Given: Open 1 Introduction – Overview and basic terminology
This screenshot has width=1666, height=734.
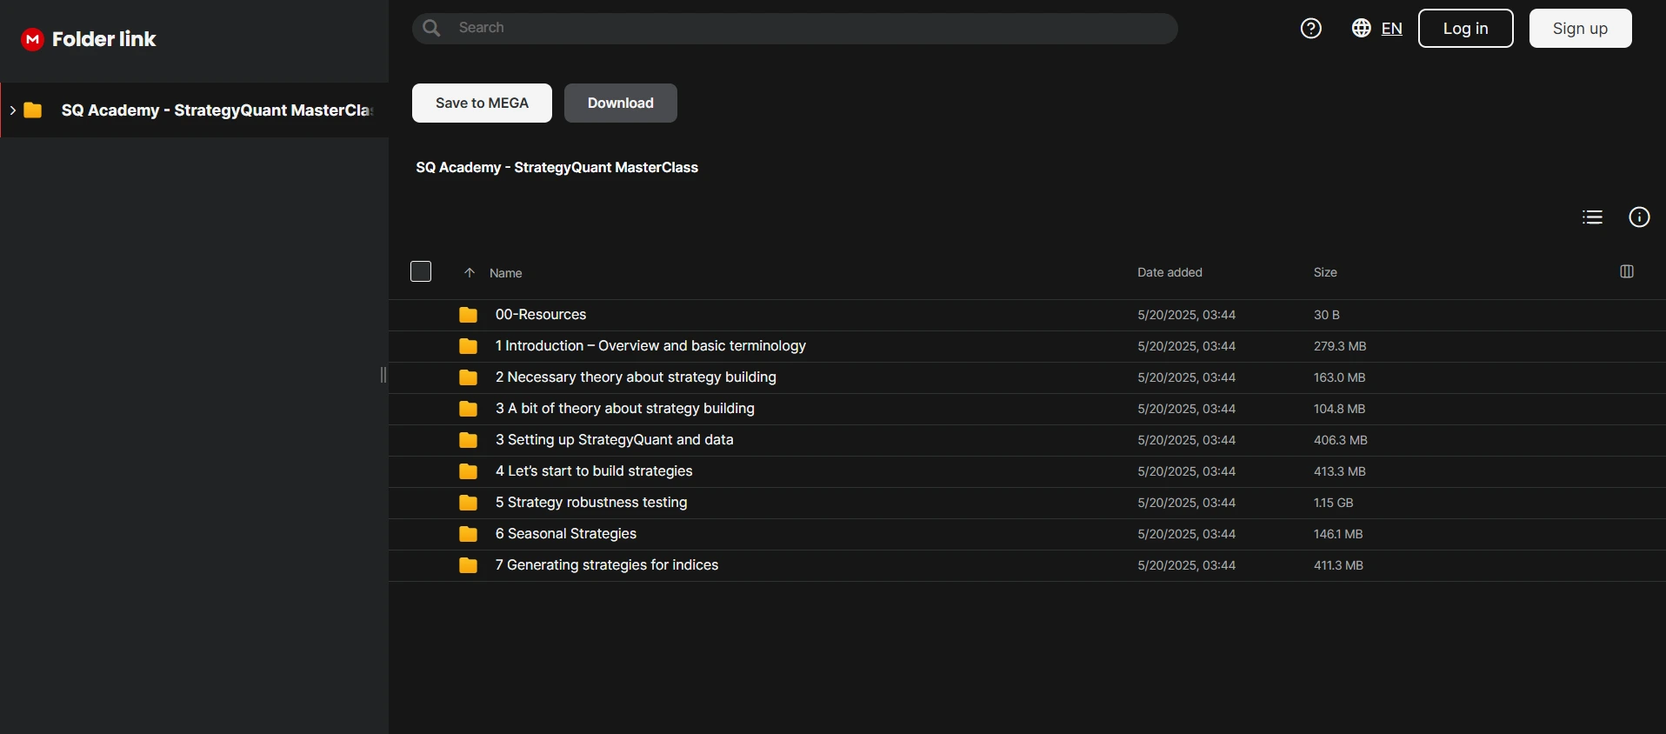Looking at the screenshot, I should coord(650,346).
